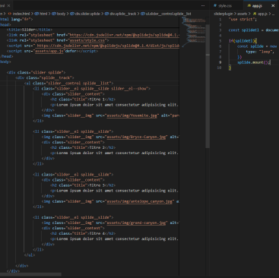
Task: Click the const splideEl line in app.js
Action: click(254, 30)
